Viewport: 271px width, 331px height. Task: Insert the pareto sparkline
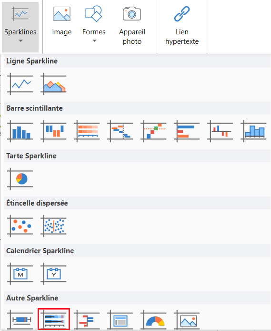[x=153, y=131]
